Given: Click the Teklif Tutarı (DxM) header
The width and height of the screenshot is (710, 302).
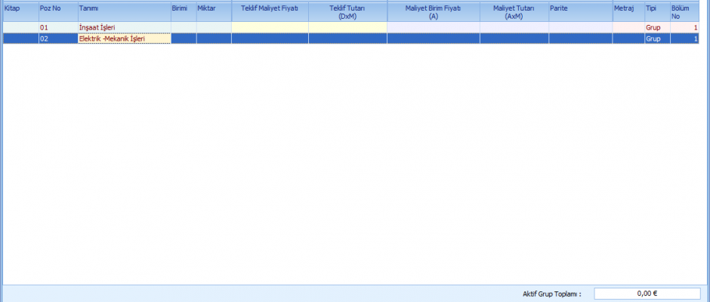Looking at the screenshot, I should point(347,11).
